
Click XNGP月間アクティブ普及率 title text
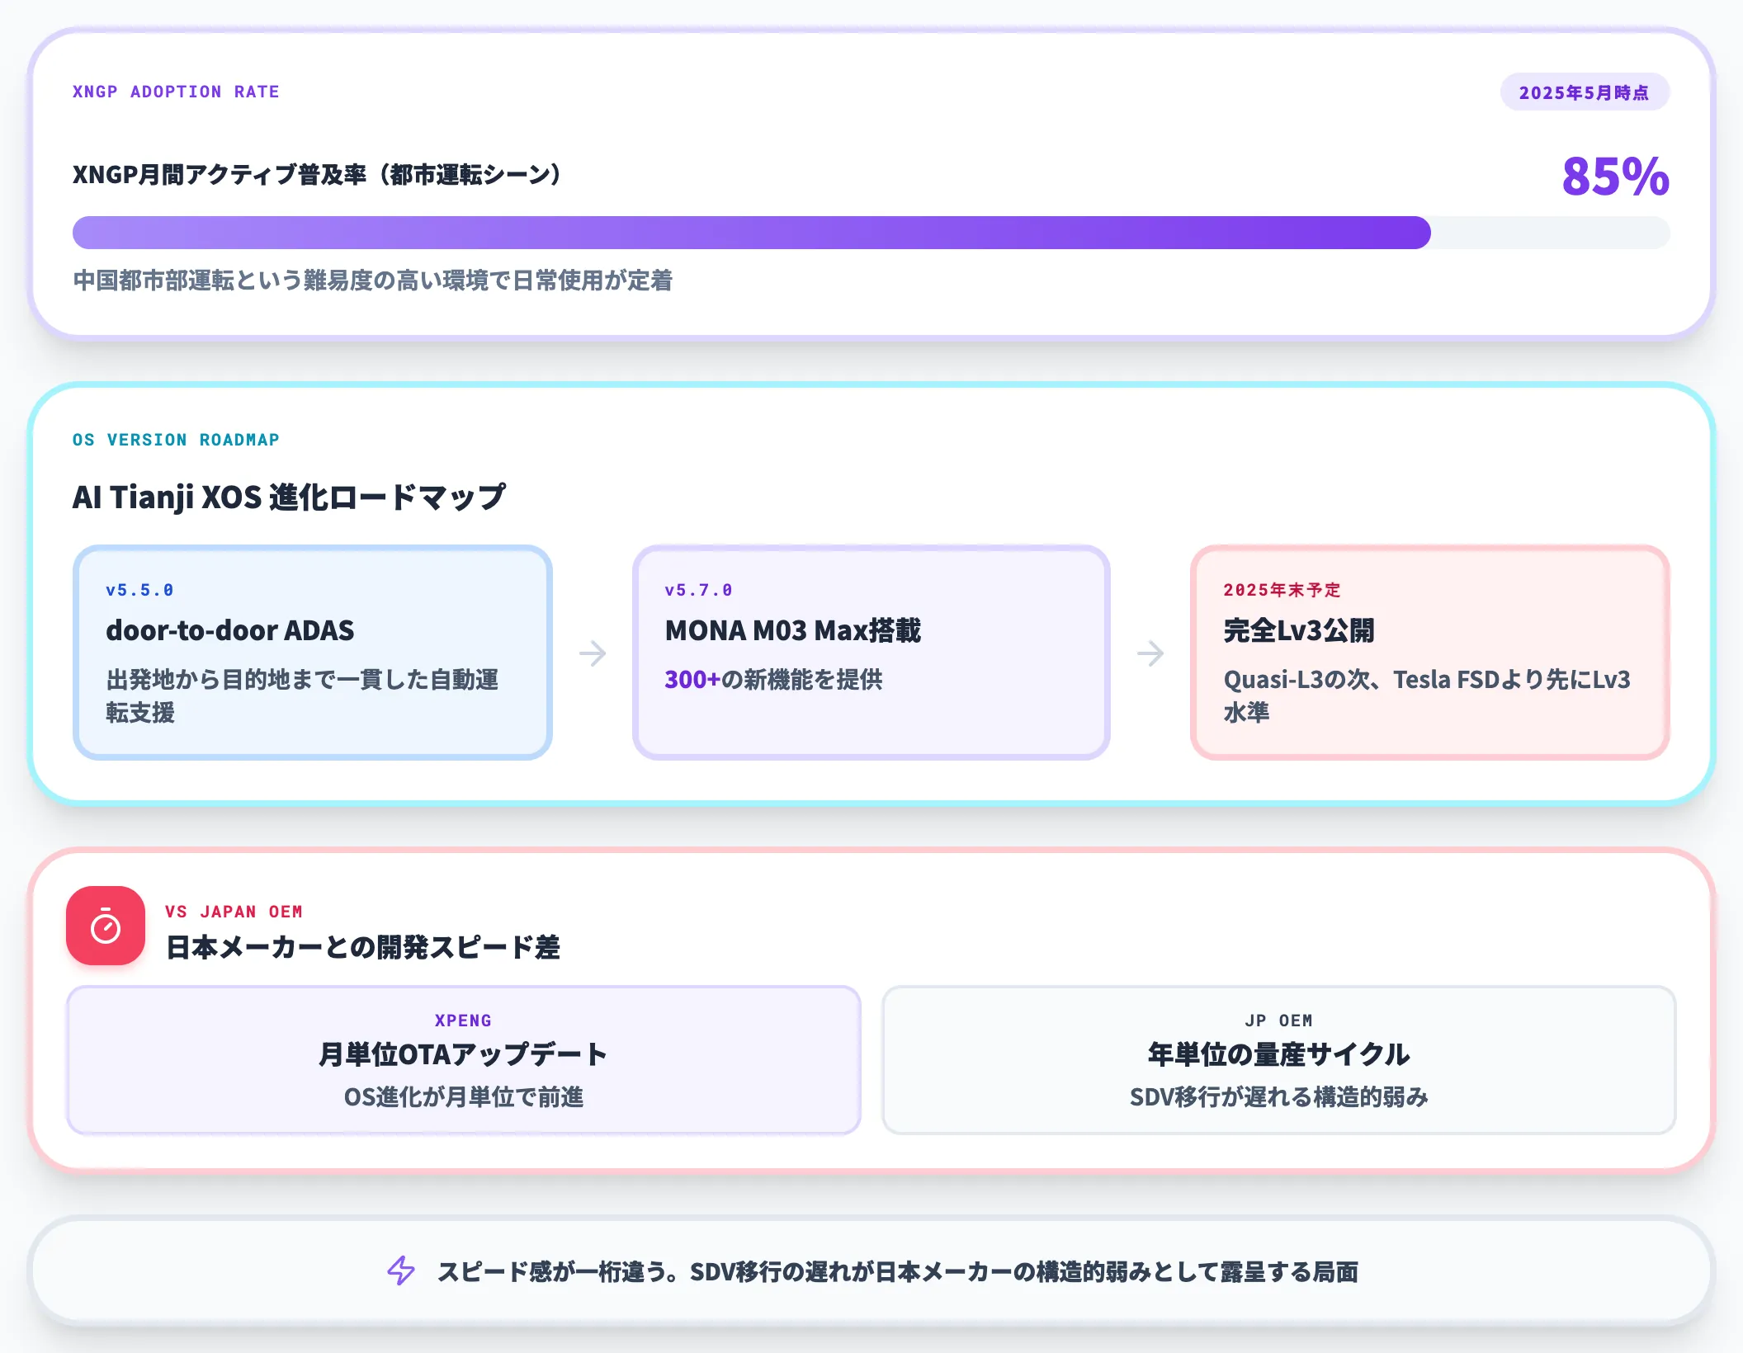pyautogui.click(x=319, y=175)
